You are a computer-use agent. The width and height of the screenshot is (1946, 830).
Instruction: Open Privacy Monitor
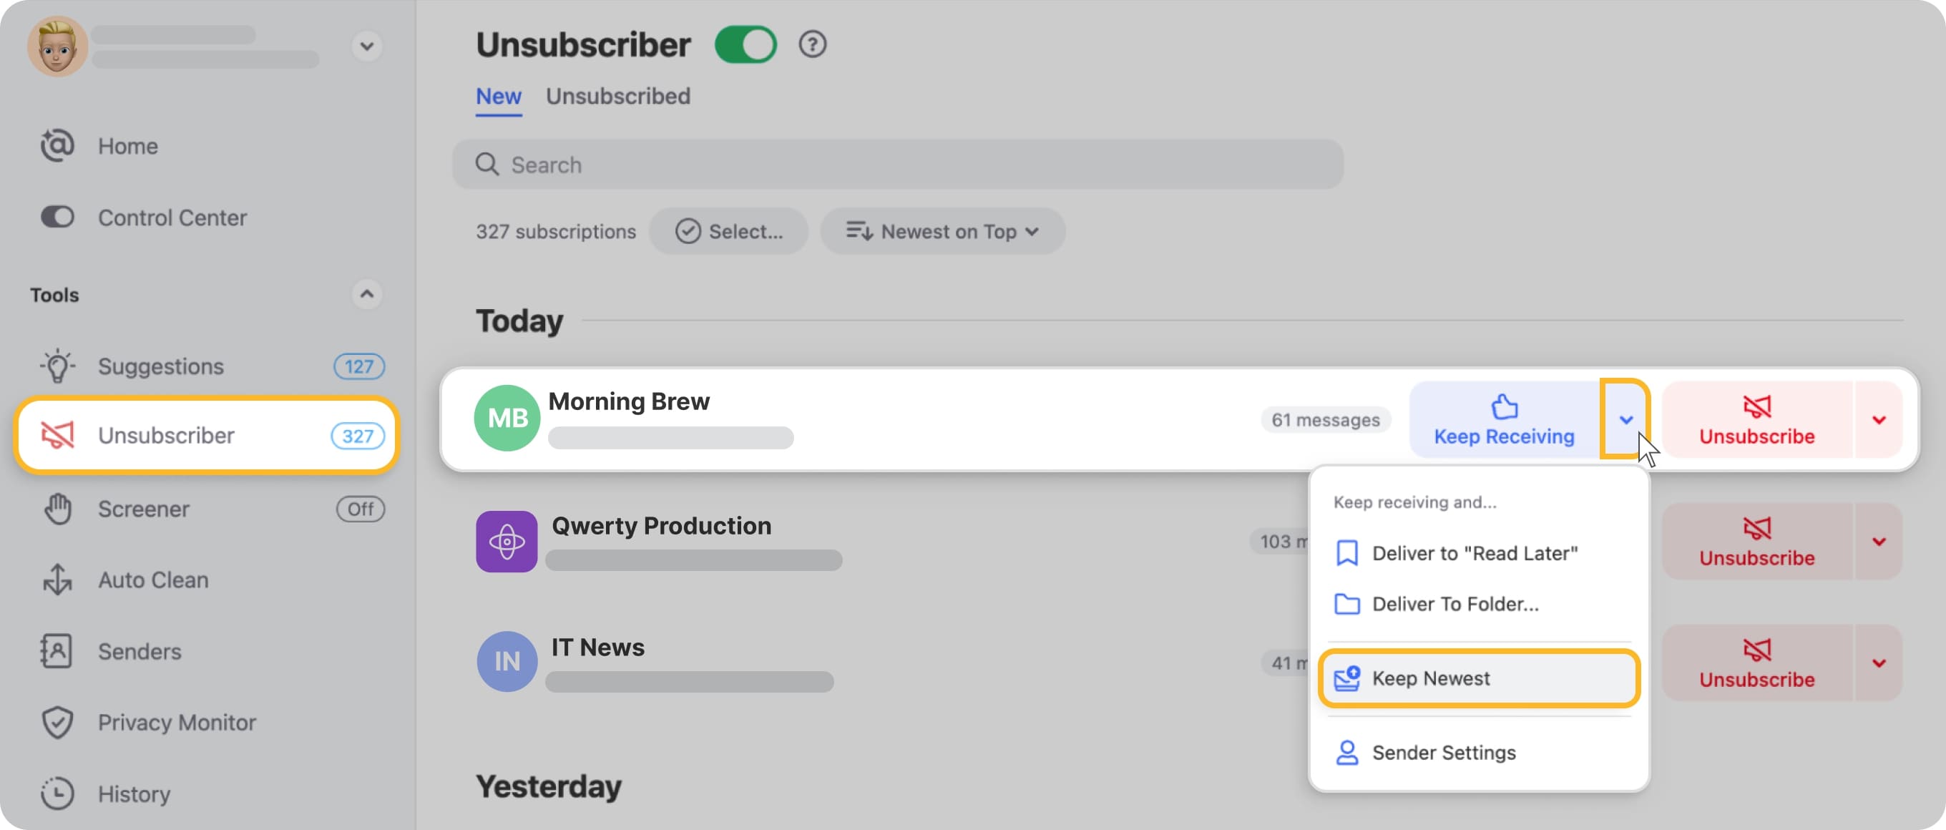177,722
